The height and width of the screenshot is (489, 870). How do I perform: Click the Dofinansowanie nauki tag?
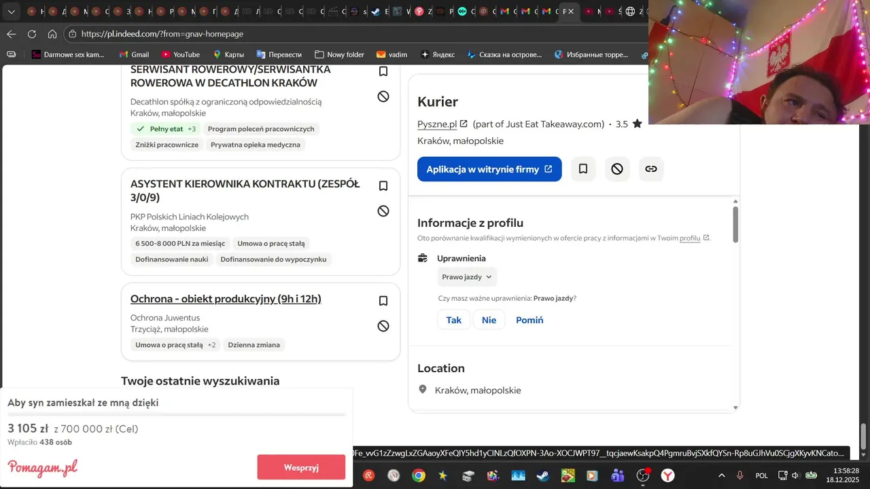click(171, 259)
